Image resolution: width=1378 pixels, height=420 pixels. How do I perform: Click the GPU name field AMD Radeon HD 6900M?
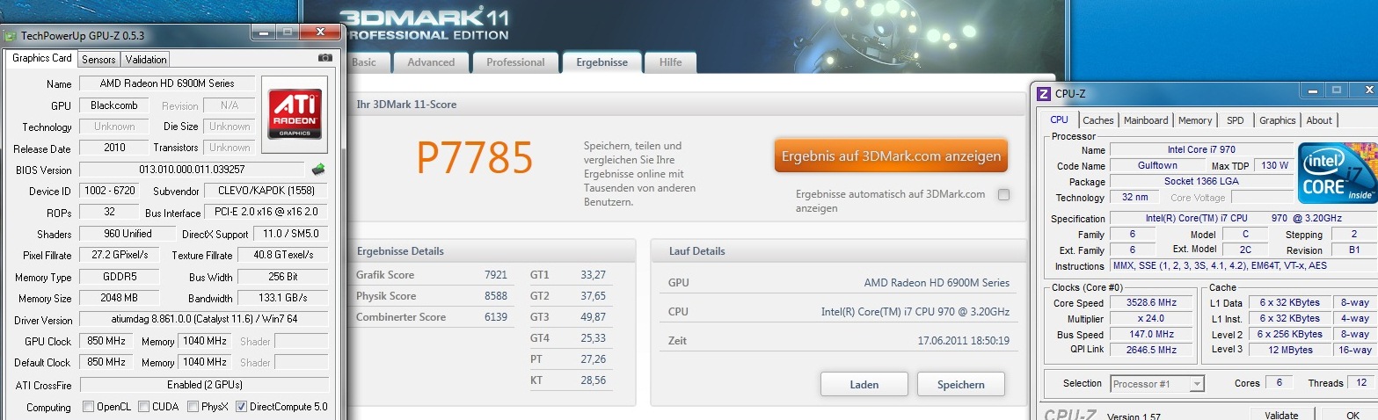167,83
